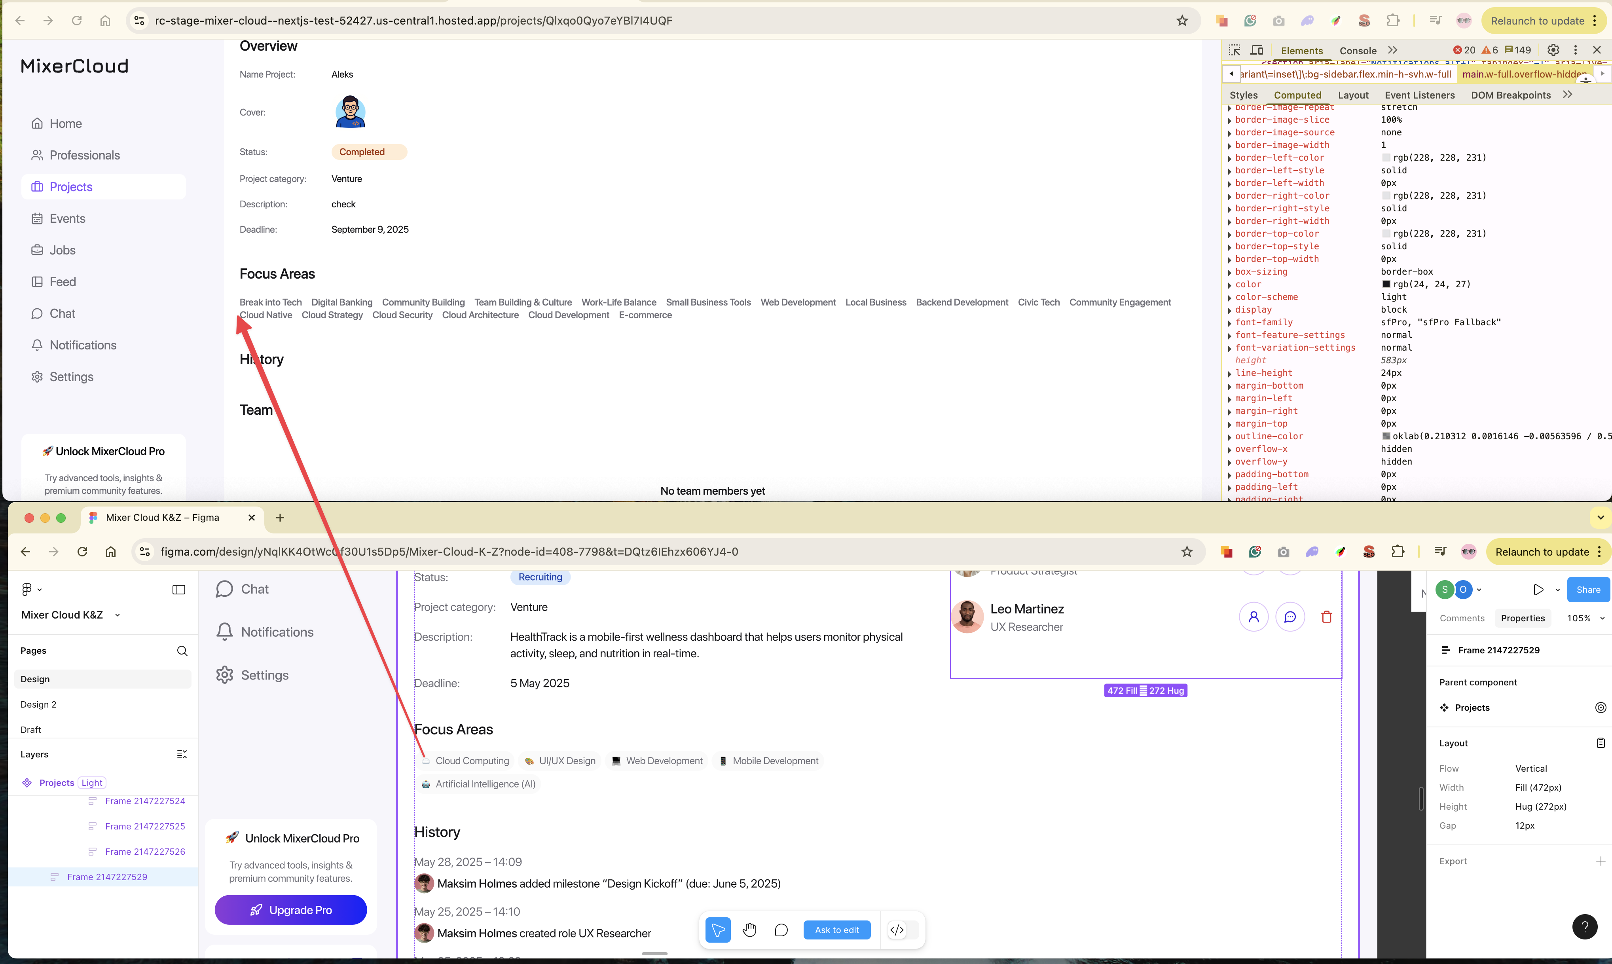Viewport: 1612px width, 964px height.
Task: Open the 105% zoom dropdown
Action: tap(1585, 618)
